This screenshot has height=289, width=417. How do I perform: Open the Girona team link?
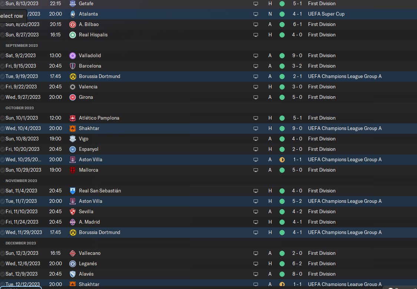point(86,97)
